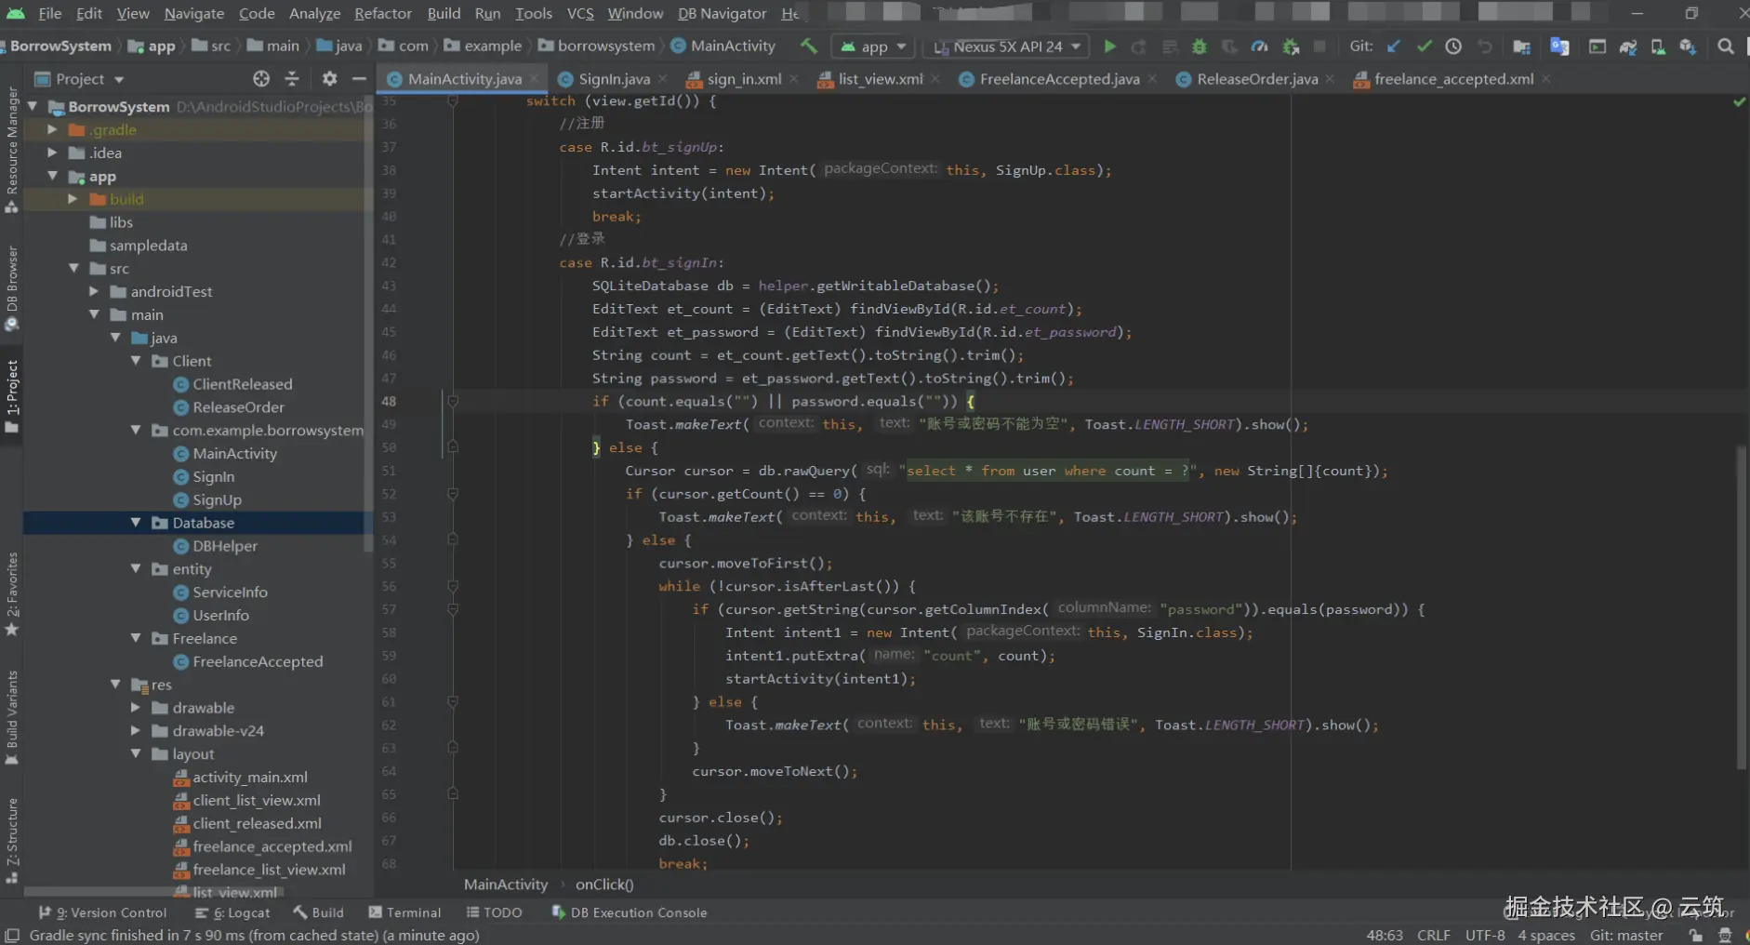
Task: Click the Make Project hammer icon
Action: 808,47
